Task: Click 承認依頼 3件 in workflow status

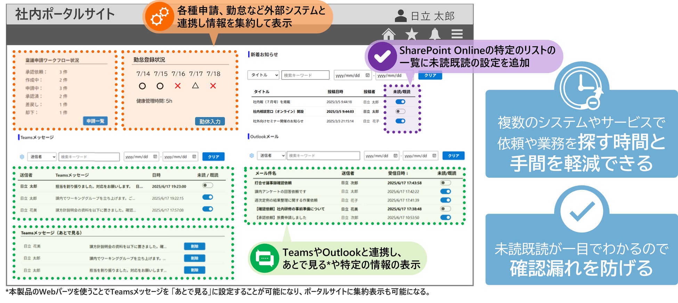Action: (47, 72)
